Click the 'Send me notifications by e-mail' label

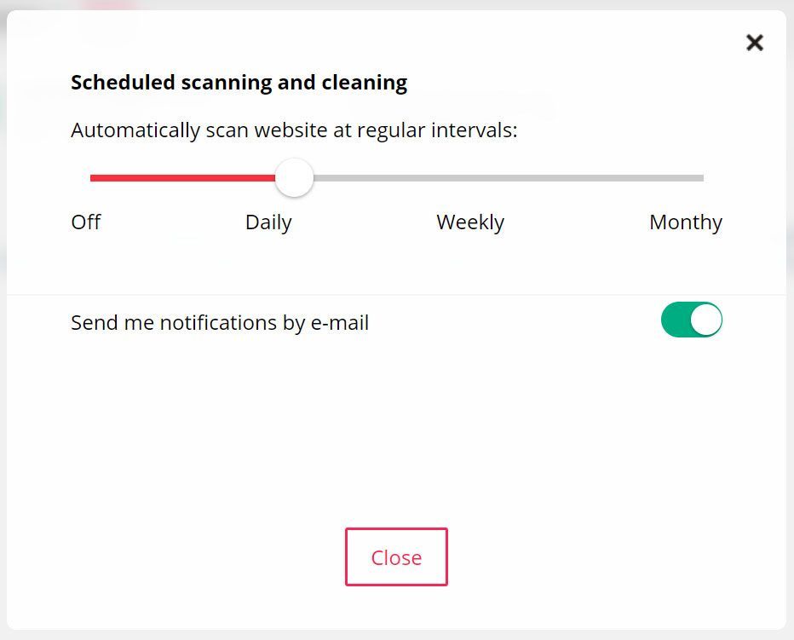[220, 323]
